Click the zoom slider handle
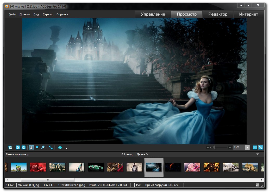The image size is (269, 192). (x=214, y=147)
